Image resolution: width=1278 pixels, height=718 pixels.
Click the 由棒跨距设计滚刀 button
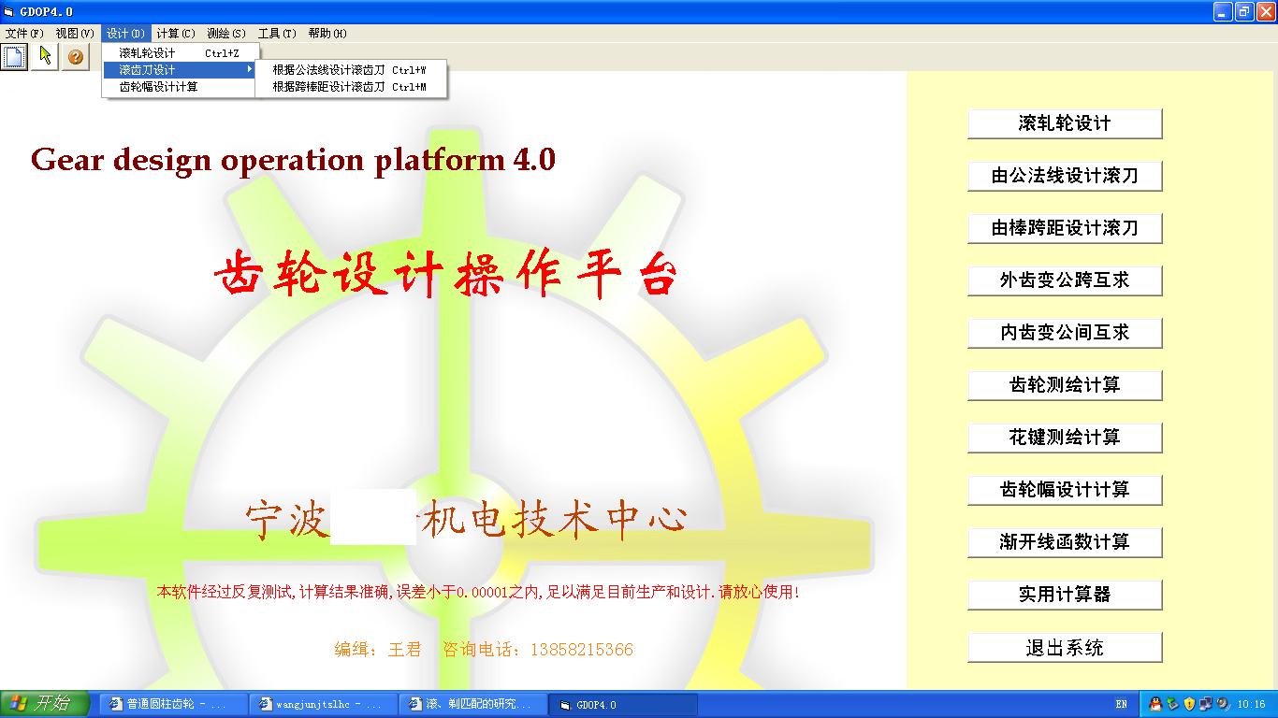[x=1065, y=228]
